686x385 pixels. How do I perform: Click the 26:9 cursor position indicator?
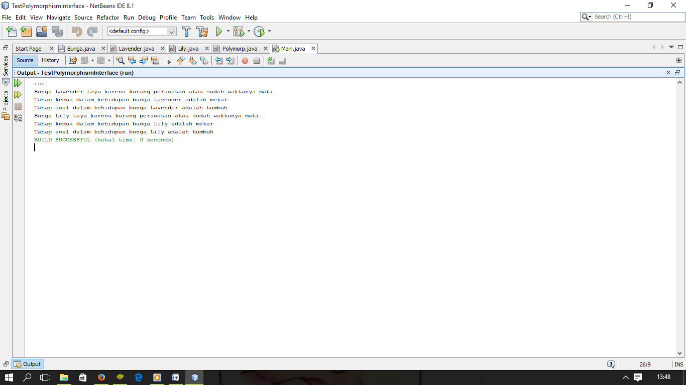[645, 364]
